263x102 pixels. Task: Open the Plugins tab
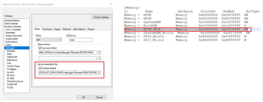91,29
